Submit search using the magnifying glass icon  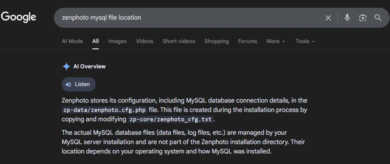click(x=377, y=18)
